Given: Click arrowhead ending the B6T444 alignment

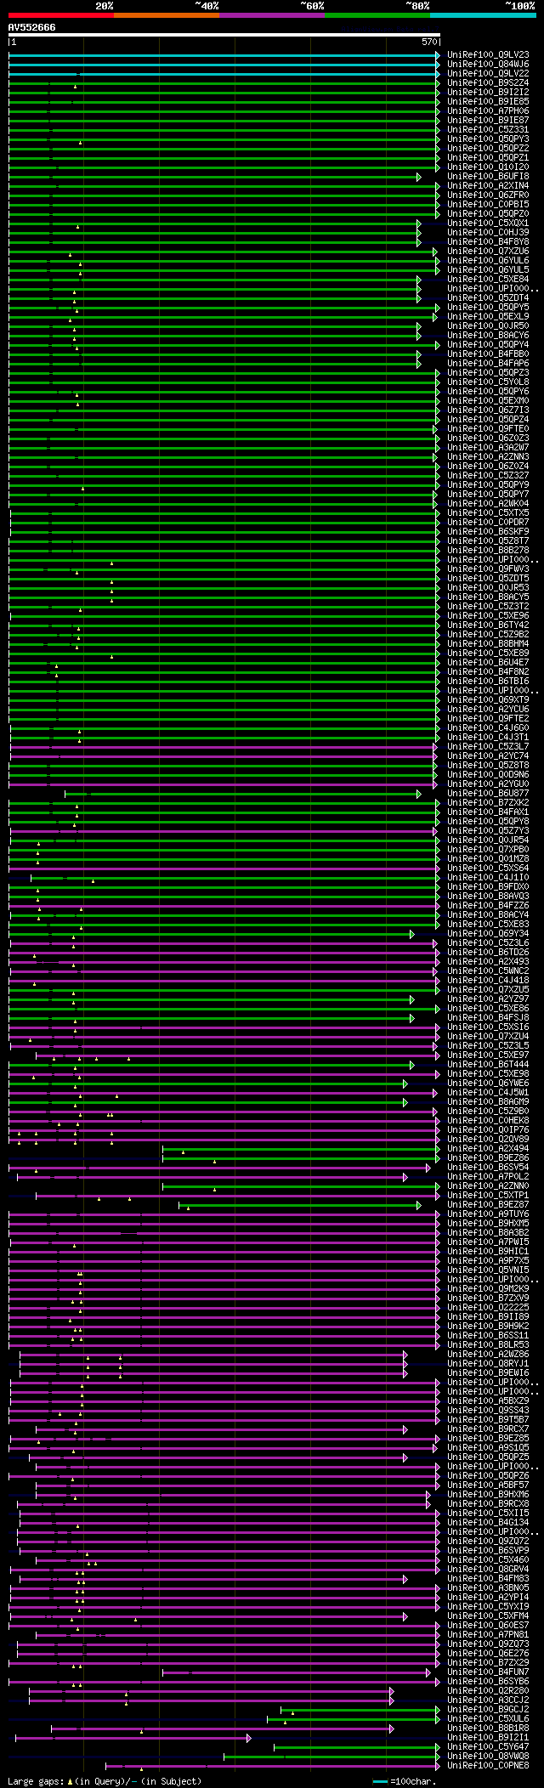Looking at the screenshot, I should tap(412, 1065).
